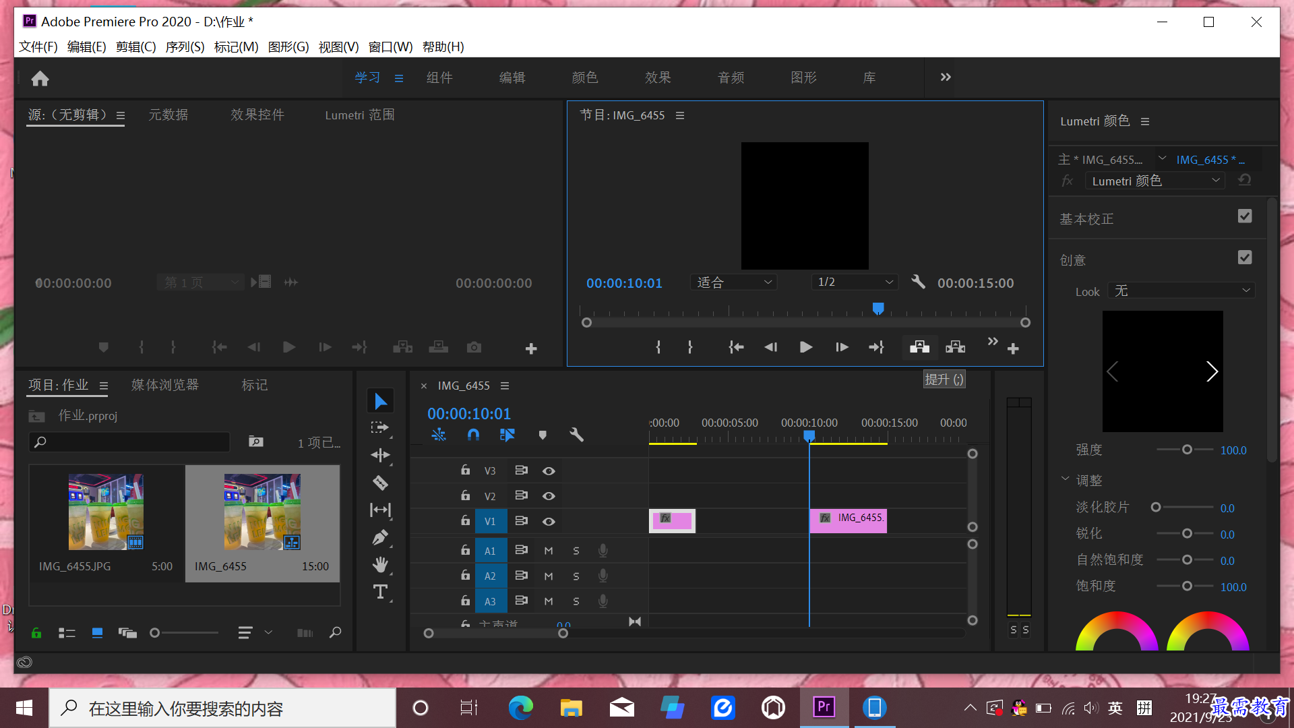Image resolution: width=1294 pixels, height=728 pixels.
Task: Step forward one frame in Program monitor
Action: coord(842,347)
